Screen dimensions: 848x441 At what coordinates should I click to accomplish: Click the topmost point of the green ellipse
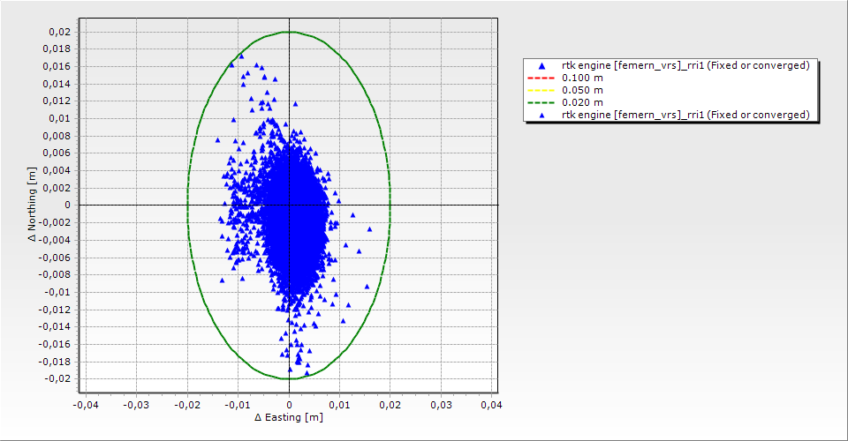pyautogui.click(x=289, y=32)
